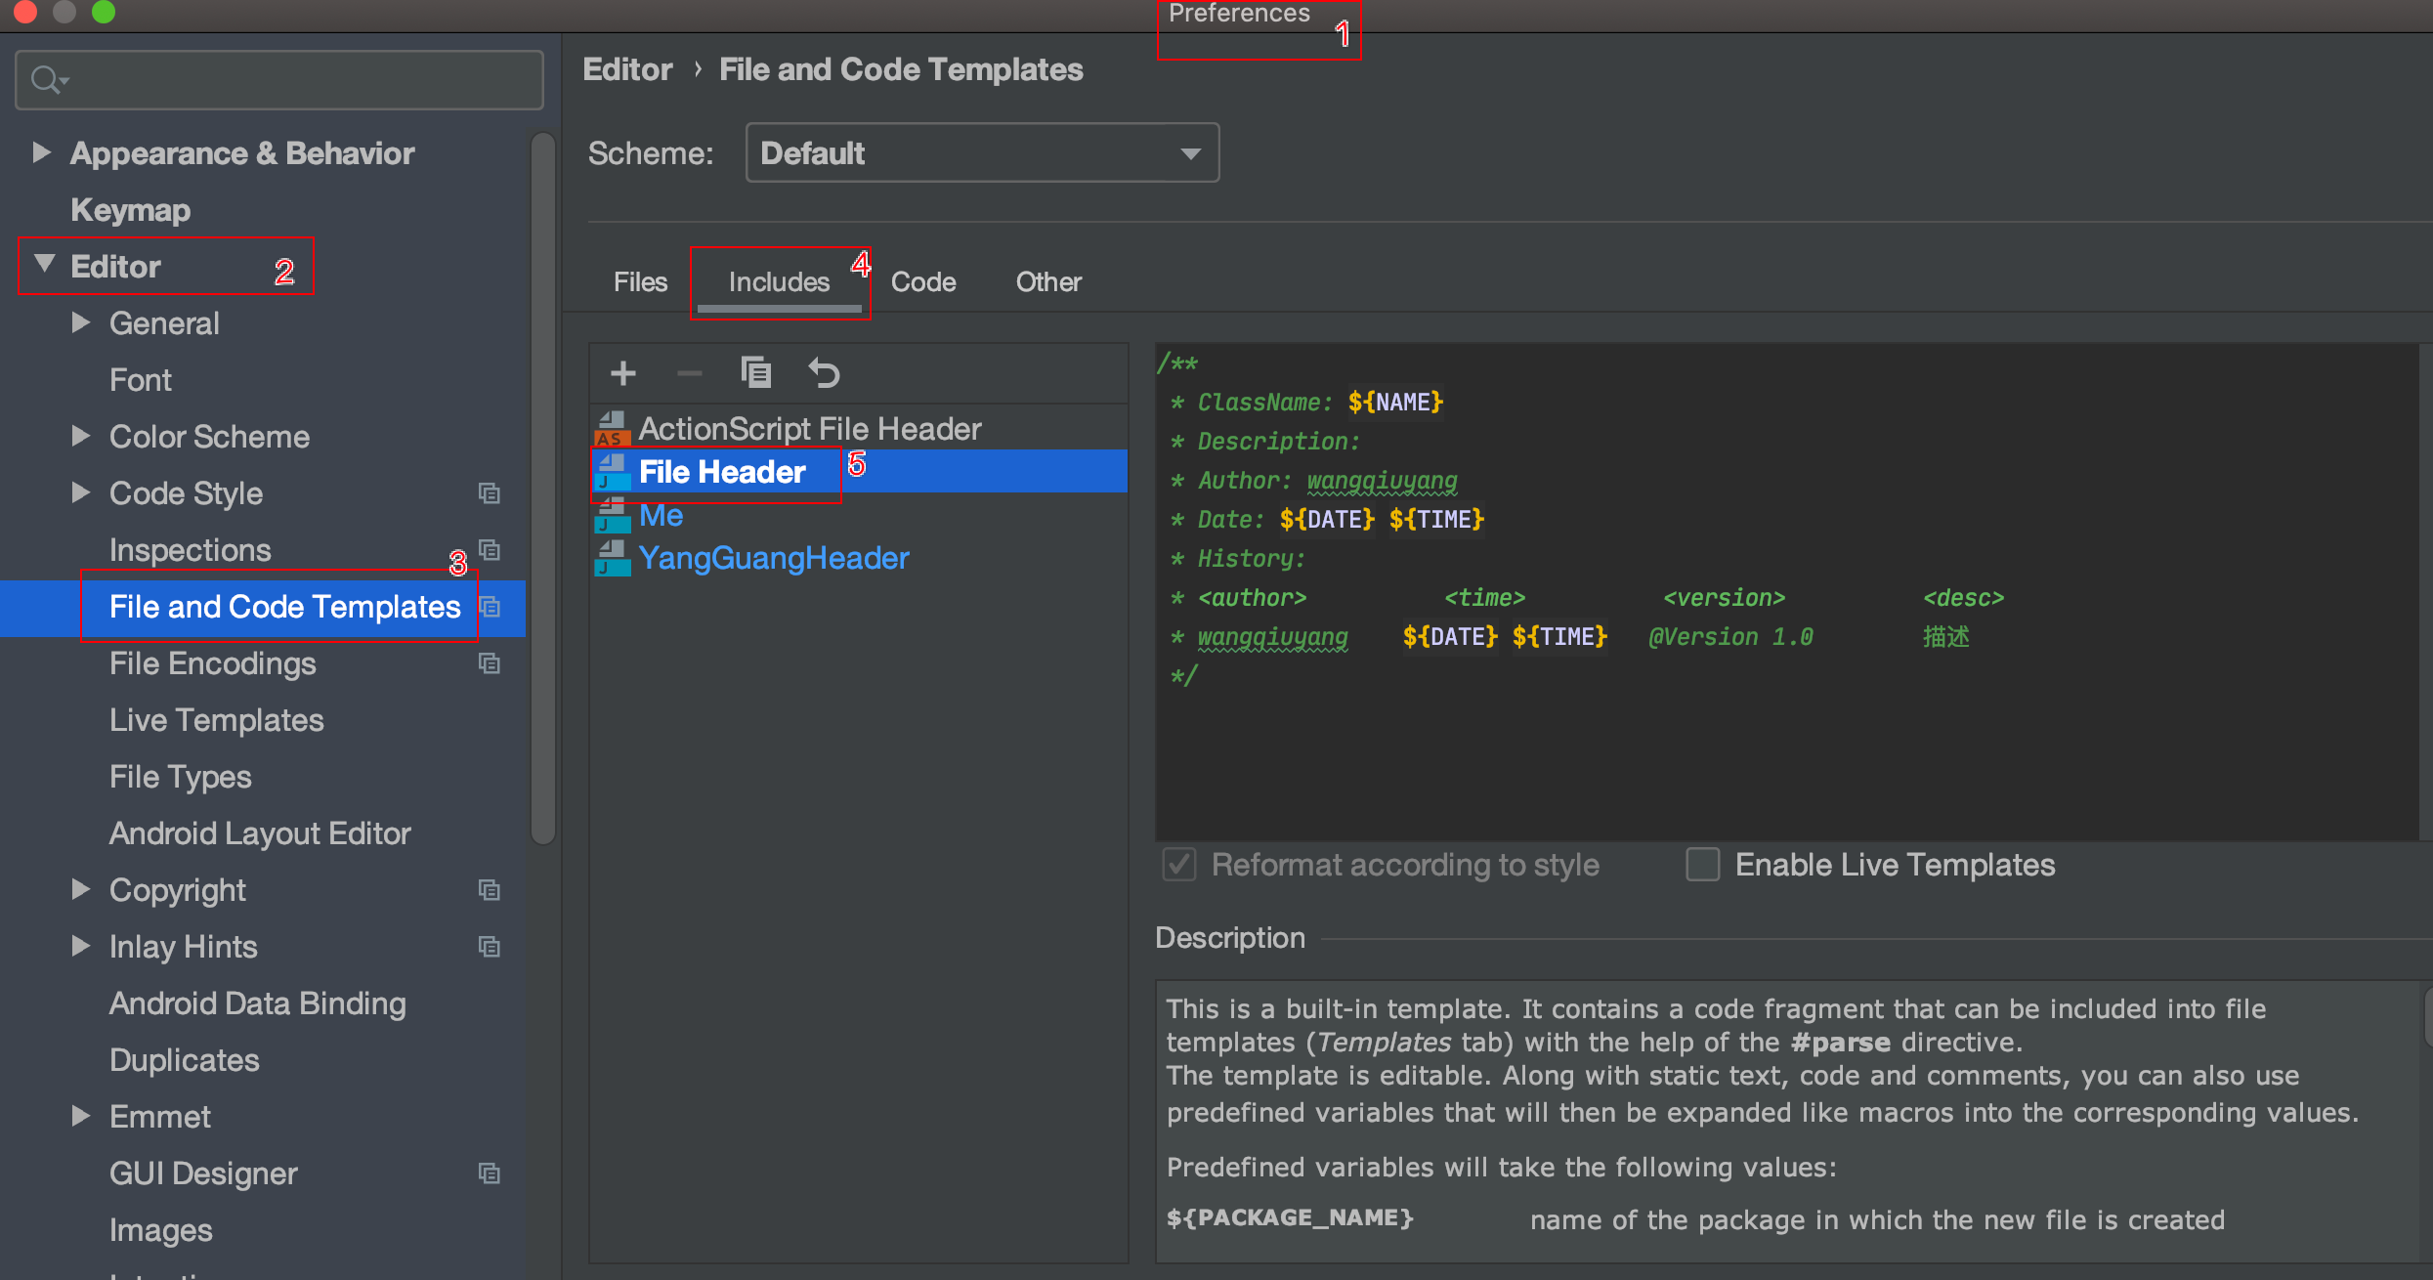
Task: Click the Me template file icon
Action: click(613, 515)
